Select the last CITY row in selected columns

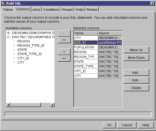point(86,76)
